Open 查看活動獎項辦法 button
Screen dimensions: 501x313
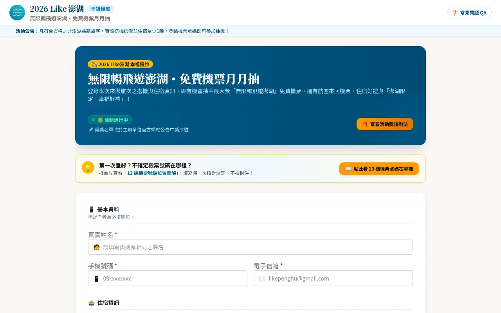click(385, 124)
